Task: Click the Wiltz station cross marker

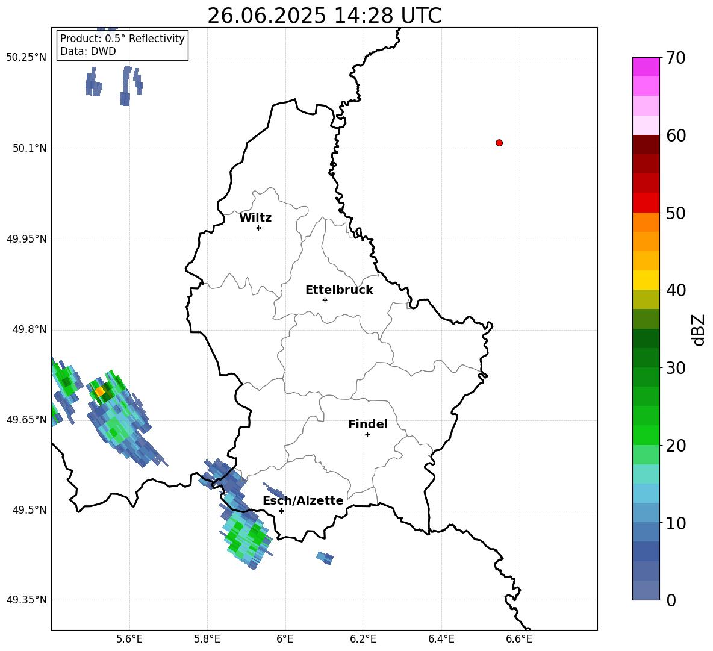Action: (258, 228)
